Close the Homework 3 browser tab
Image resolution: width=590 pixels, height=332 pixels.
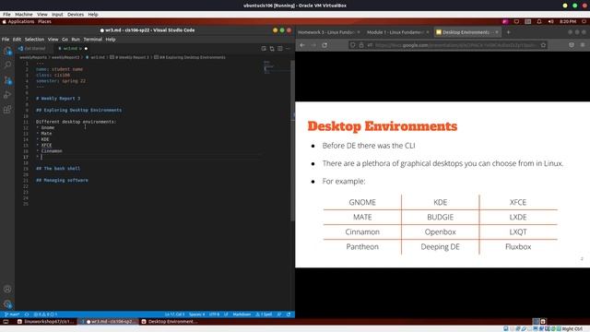(x=359, y=32)
